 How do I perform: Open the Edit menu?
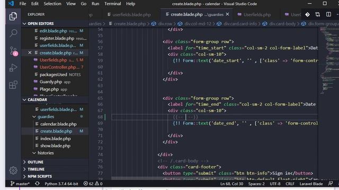34,4
